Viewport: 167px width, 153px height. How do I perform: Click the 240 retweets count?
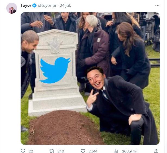[61, 151]
